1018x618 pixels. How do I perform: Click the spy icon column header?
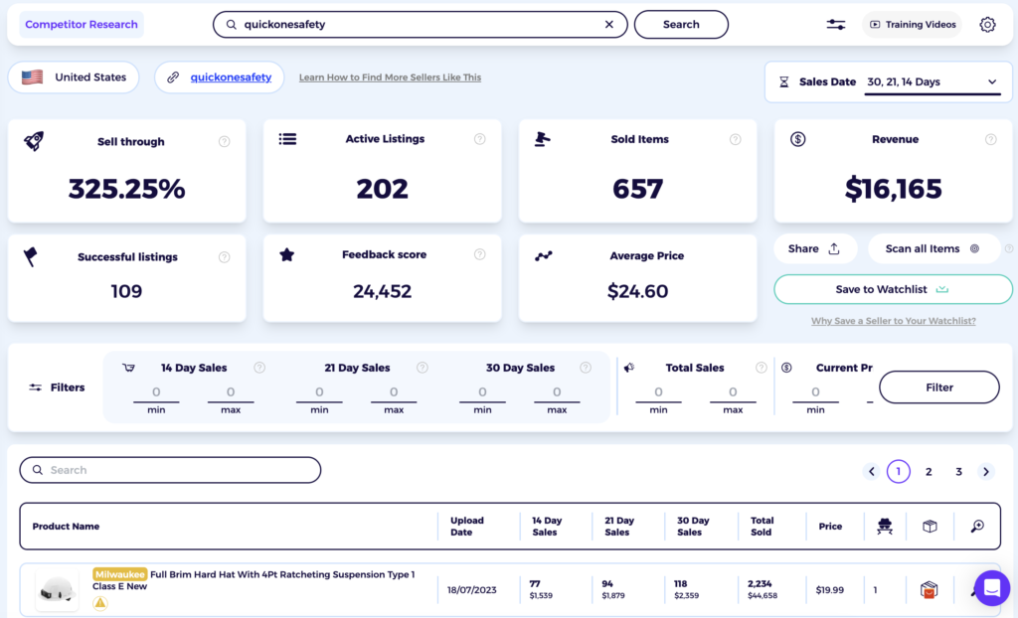(x=884, y=527)
